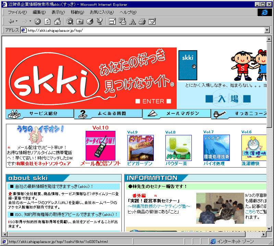The height and width of the screenshot is (246, 274).
Task: Open the Search toolbar icon
Action: (x=70, y=22)
